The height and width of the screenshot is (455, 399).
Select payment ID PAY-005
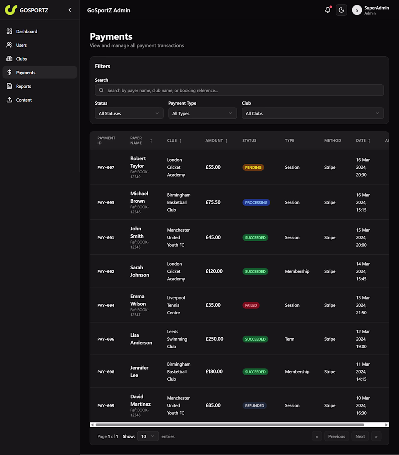pos(106,406)
